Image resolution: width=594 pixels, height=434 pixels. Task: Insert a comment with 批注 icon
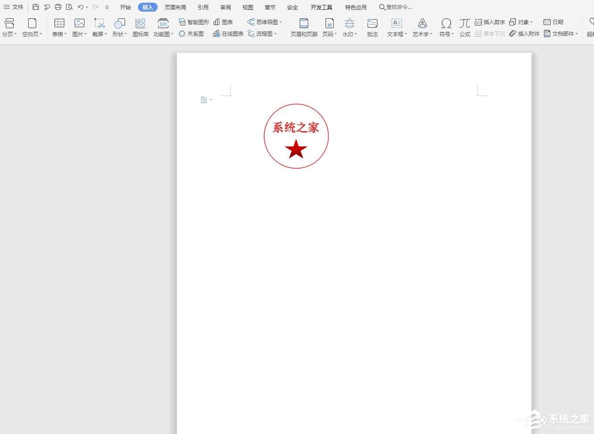(x=372, y=27)
